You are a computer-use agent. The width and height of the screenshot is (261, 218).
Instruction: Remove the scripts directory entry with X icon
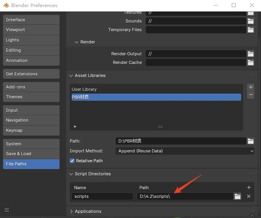[249, 196]
